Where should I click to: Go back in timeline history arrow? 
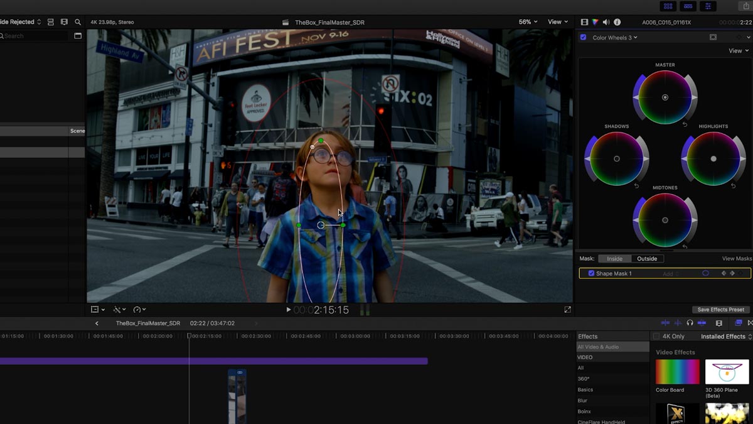[97, 323]
